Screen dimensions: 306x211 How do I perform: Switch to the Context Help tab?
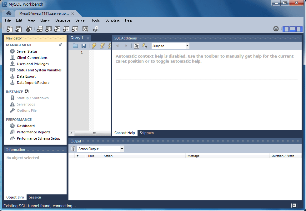tap(125, 133)
